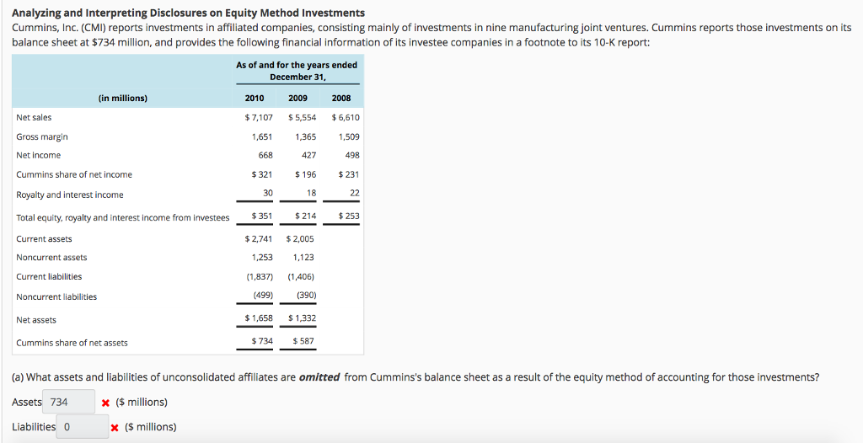Click the $2,741 current assets value

[x=259, y=239]
